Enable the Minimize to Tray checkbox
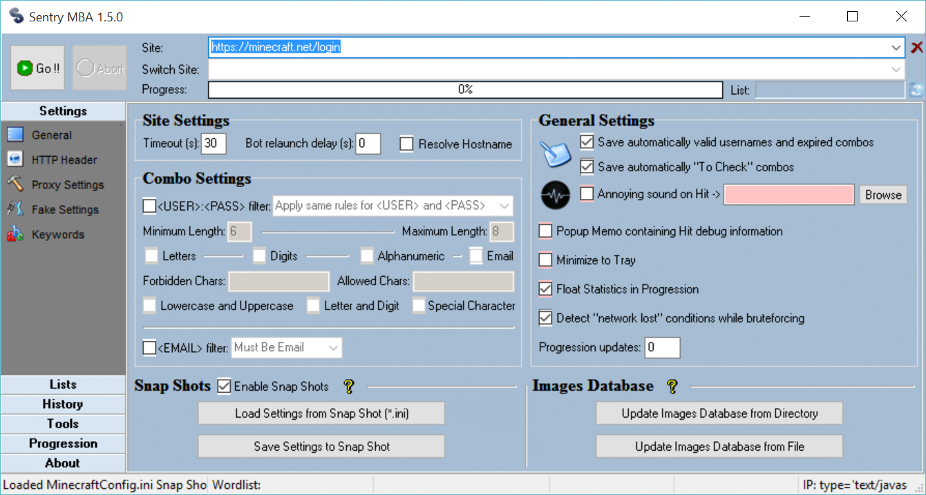The height and width of the screenshot is (495, 926). point(545,260)
